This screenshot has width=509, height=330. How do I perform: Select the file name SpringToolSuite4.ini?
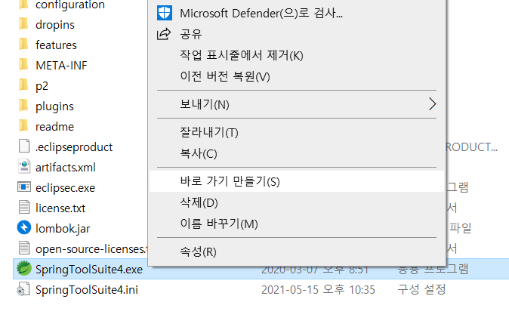87,290
